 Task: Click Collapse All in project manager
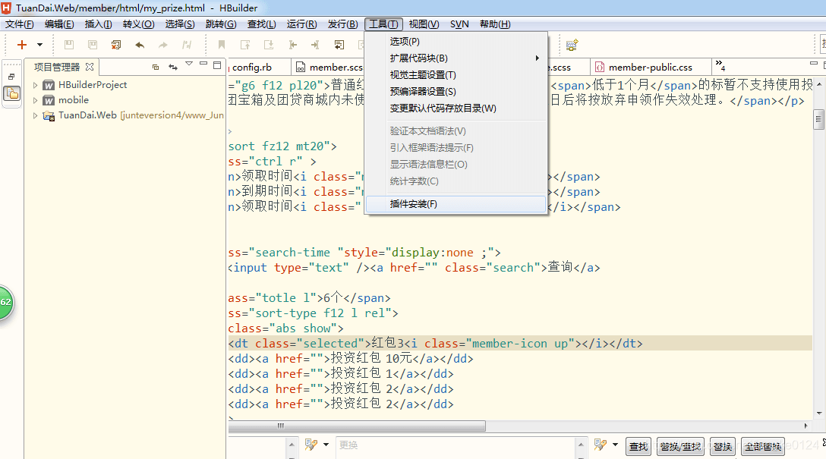[x=156, y=67]
